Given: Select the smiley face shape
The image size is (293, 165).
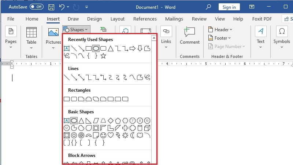Looking at the screenshot, I should [x=103, y=135].
